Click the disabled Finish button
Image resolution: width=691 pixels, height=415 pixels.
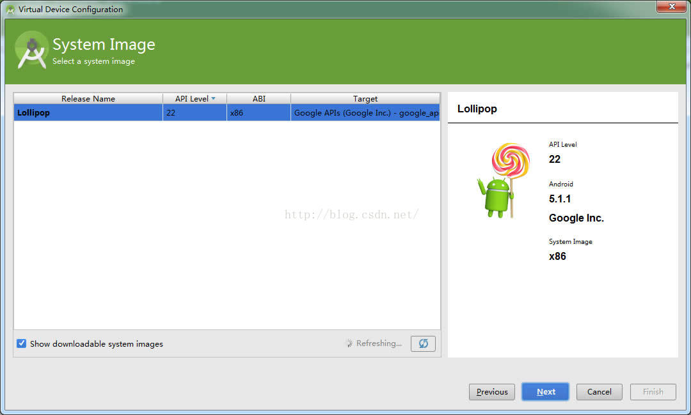(653, 392)
